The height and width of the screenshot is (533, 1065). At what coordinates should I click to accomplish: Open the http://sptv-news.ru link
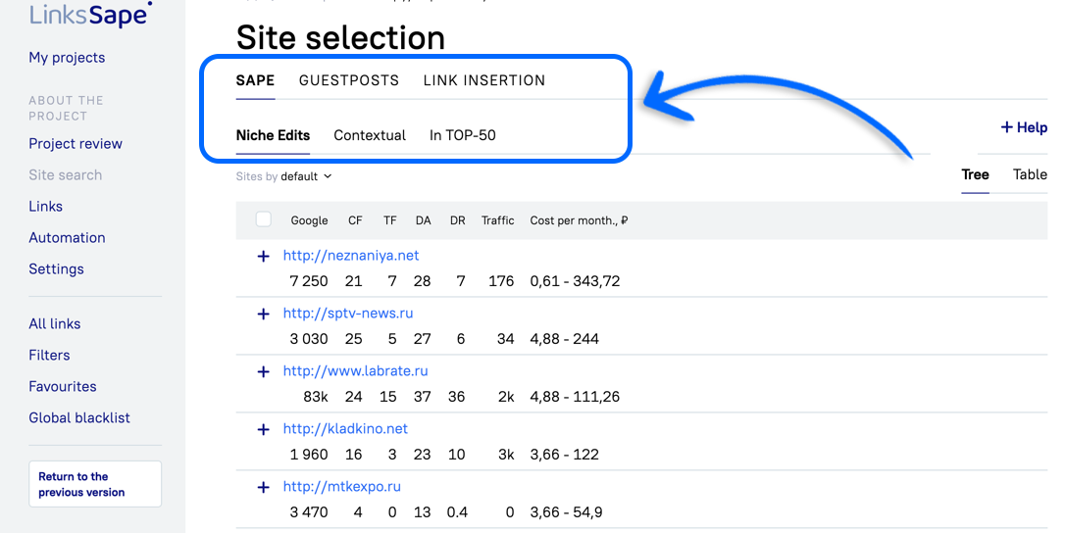pyautogui.click(x=348, y=313)
